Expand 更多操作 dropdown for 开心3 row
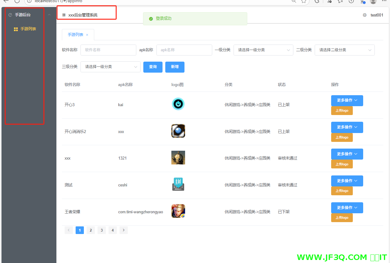Image resolution: width=390 pixels, height=263 pixels. pyautogui.click(x=347, y=100)
